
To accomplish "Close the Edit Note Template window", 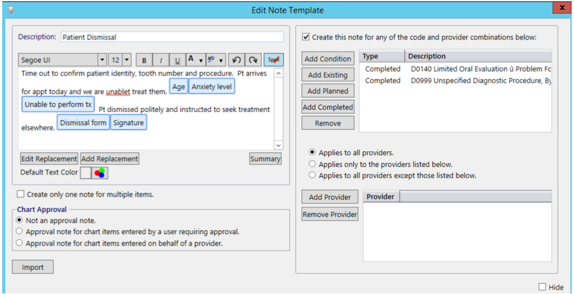I will click(562, 8).
